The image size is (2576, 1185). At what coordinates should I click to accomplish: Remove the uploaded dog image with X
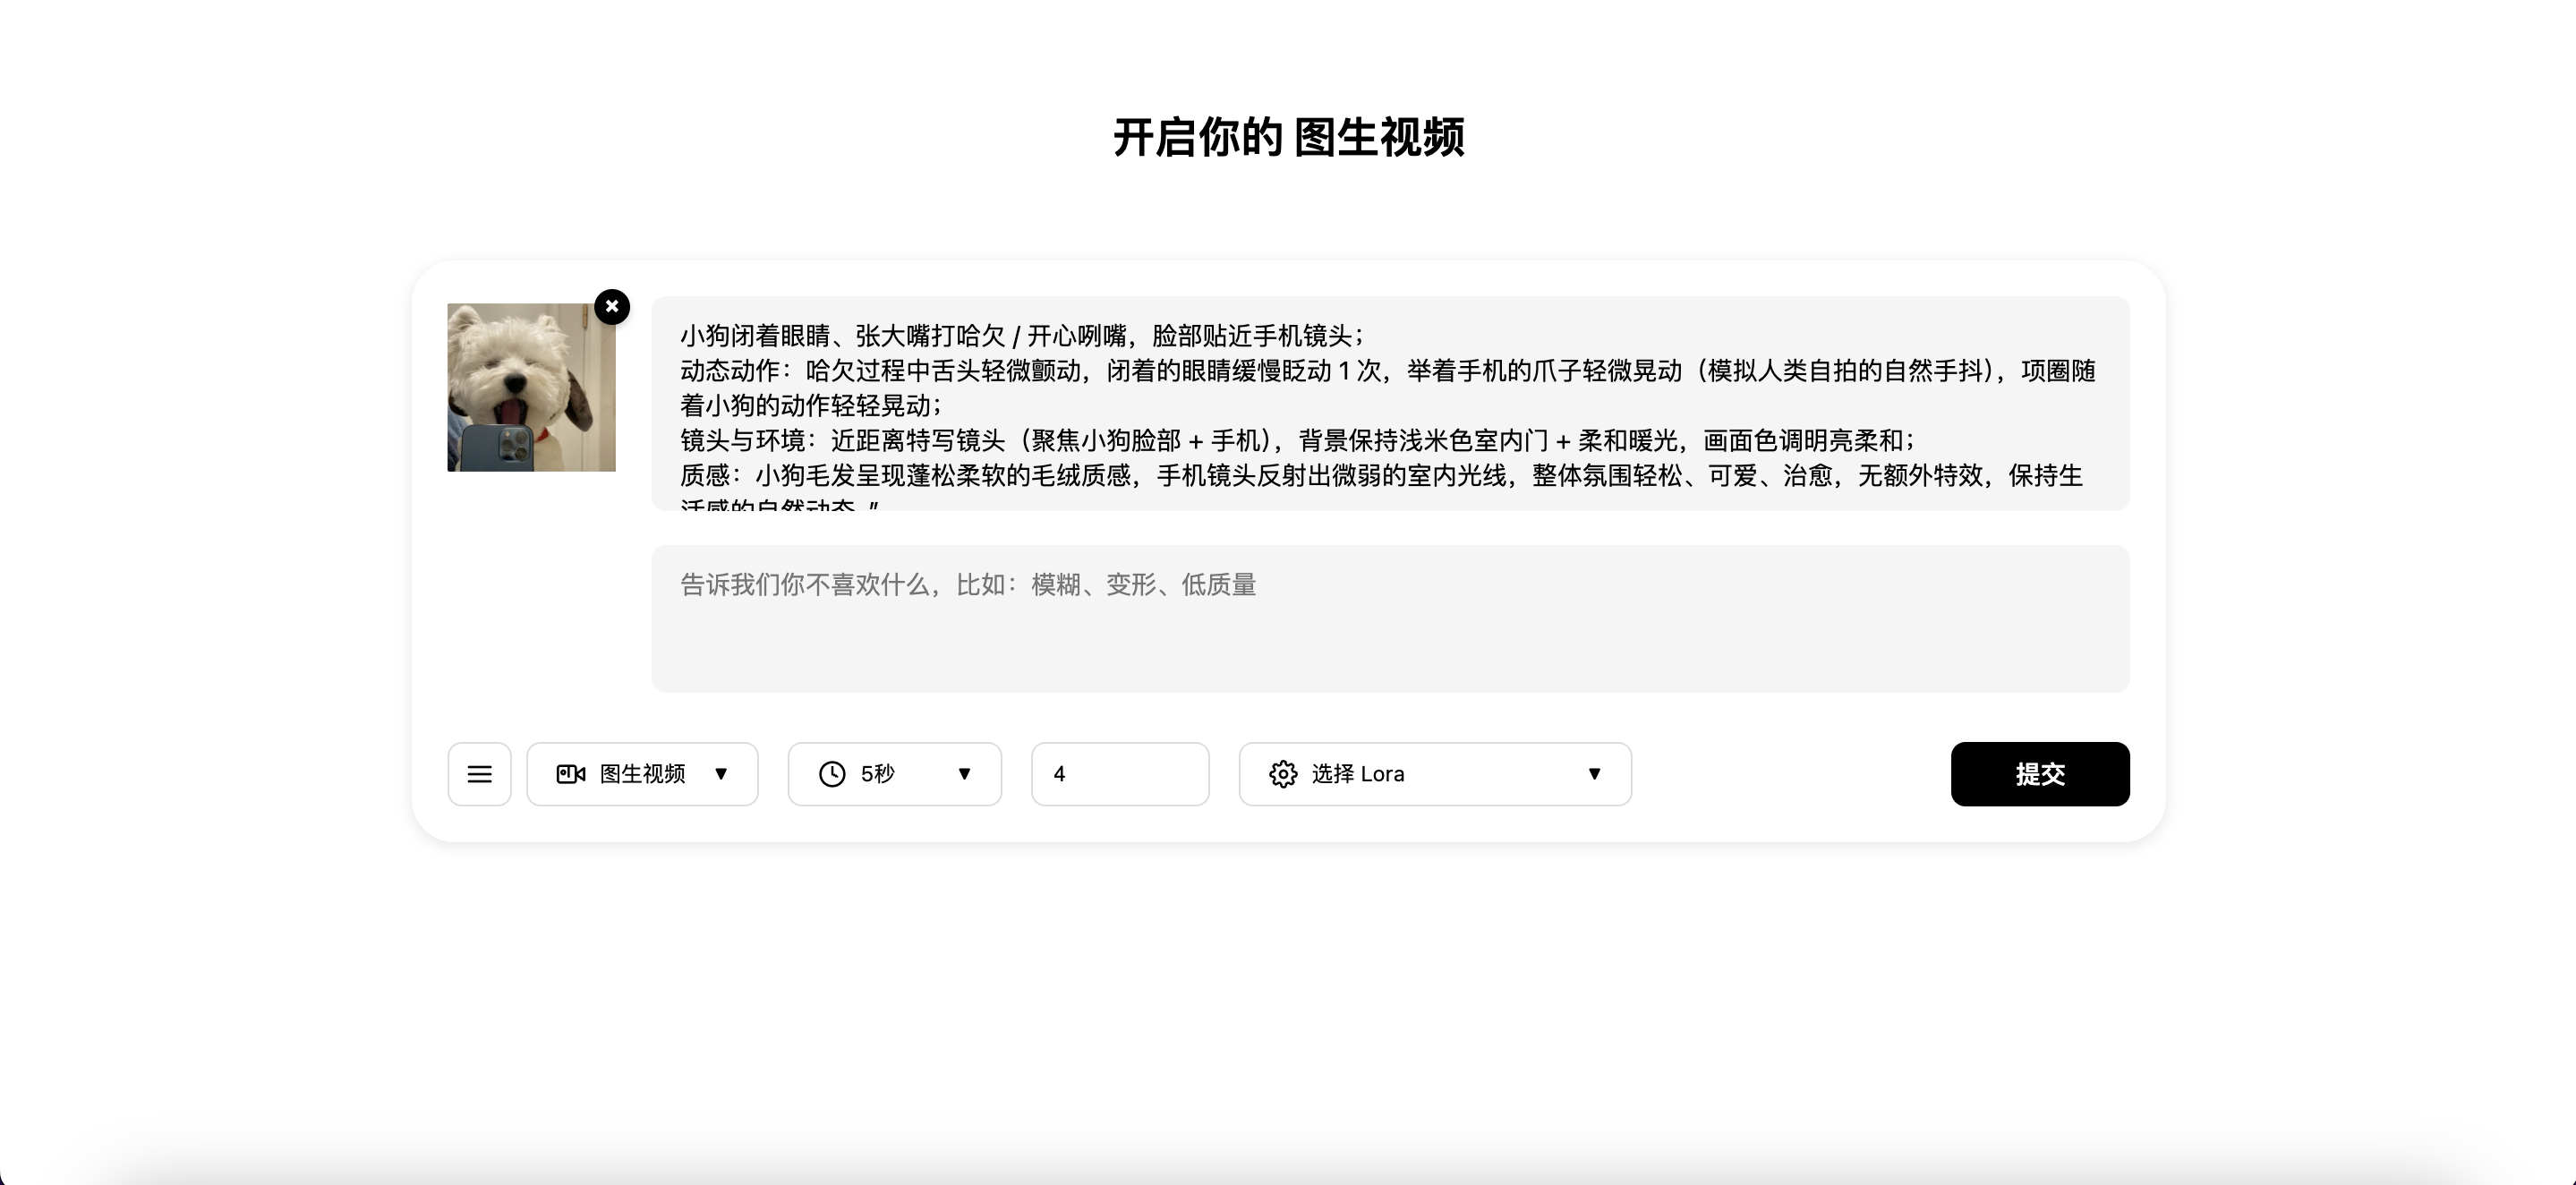pyautogui.click(x=612, y=306)
